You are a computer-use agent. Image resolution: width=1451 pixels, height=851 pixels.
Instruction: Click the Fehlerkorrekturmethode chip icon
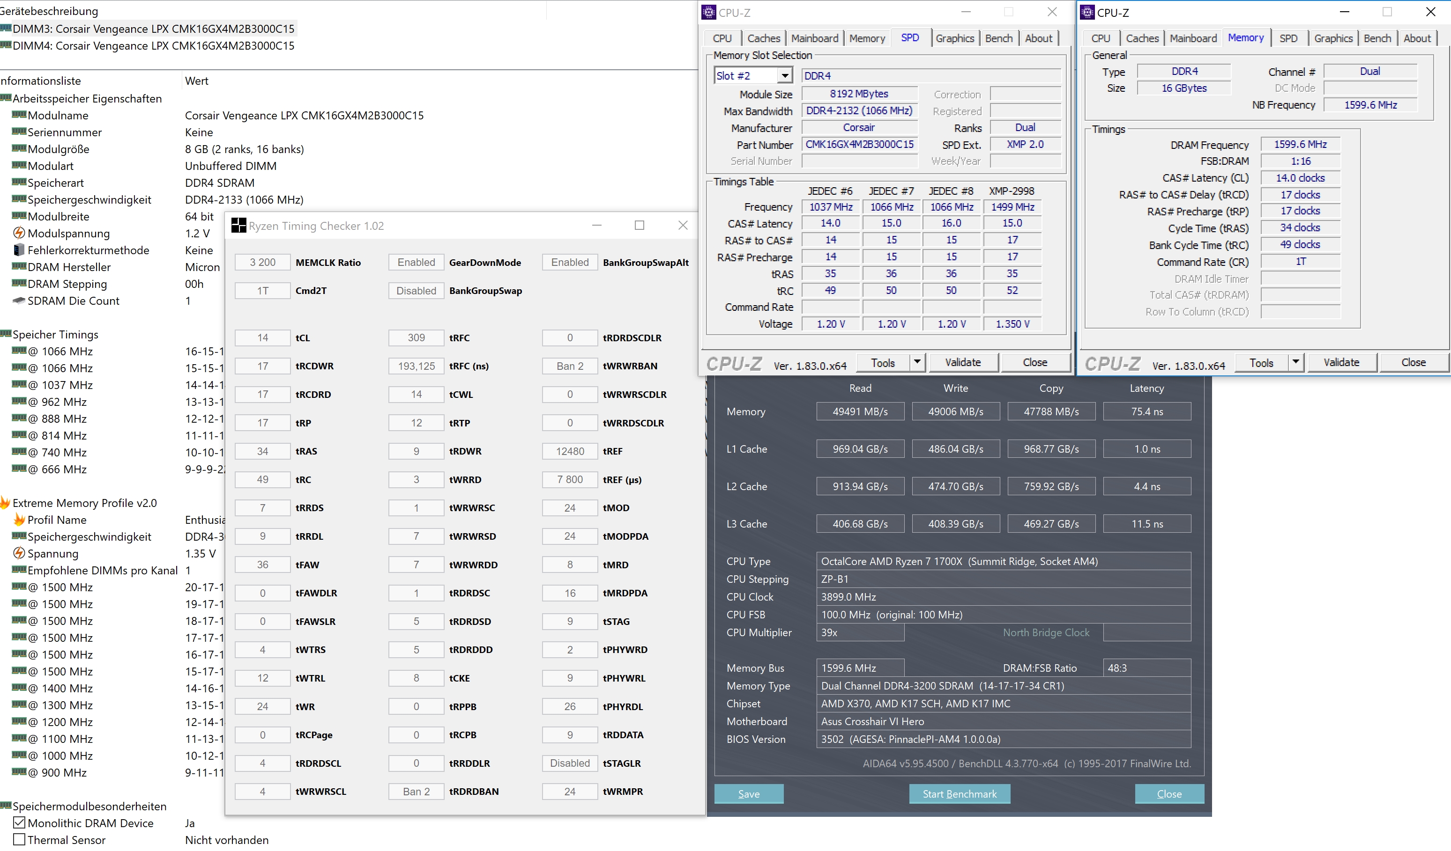pyautogui.click(x=19, y=249)
